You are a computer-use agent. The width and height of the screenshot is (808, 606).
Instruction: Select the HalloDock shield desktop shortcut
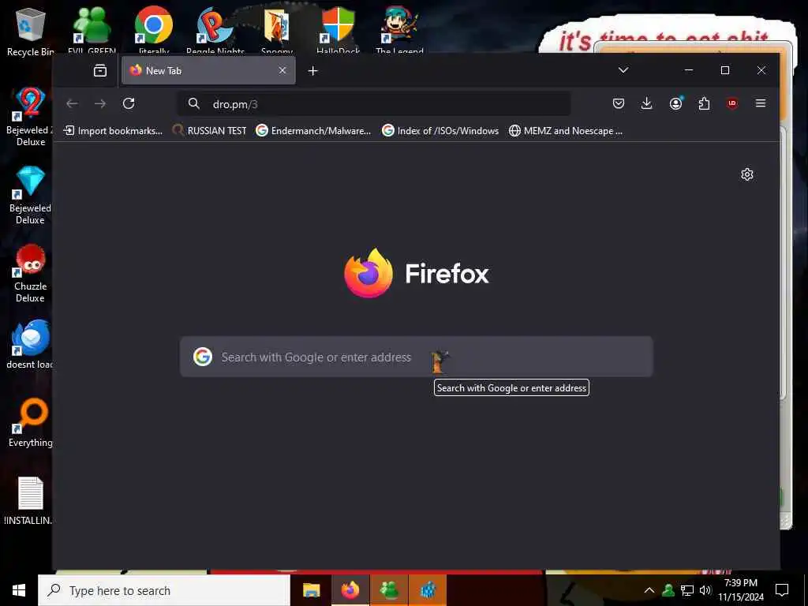click(338, 31)
